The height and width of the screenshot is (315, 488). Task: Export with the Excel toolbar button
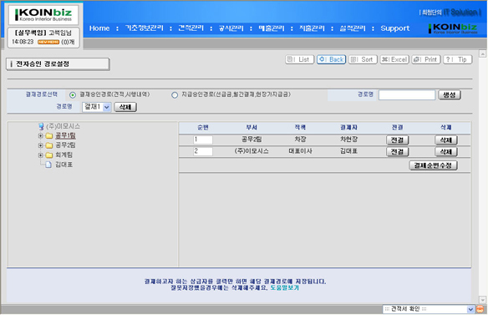(x=394, y=59)
